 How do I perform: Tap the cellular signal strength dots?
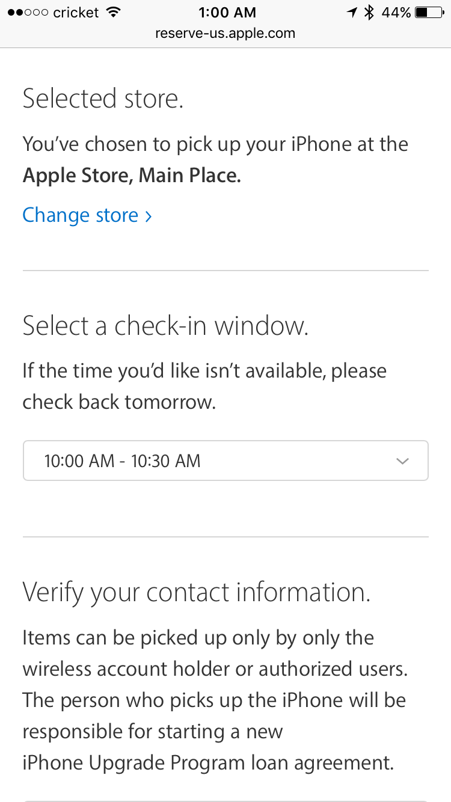[x=28, y=12]
